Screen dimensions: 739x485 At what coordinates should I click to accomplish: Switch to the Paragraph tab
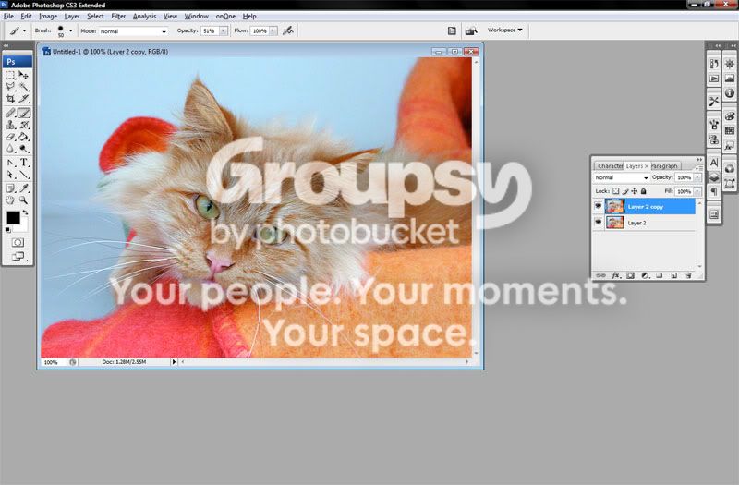(x=664, y=166)
